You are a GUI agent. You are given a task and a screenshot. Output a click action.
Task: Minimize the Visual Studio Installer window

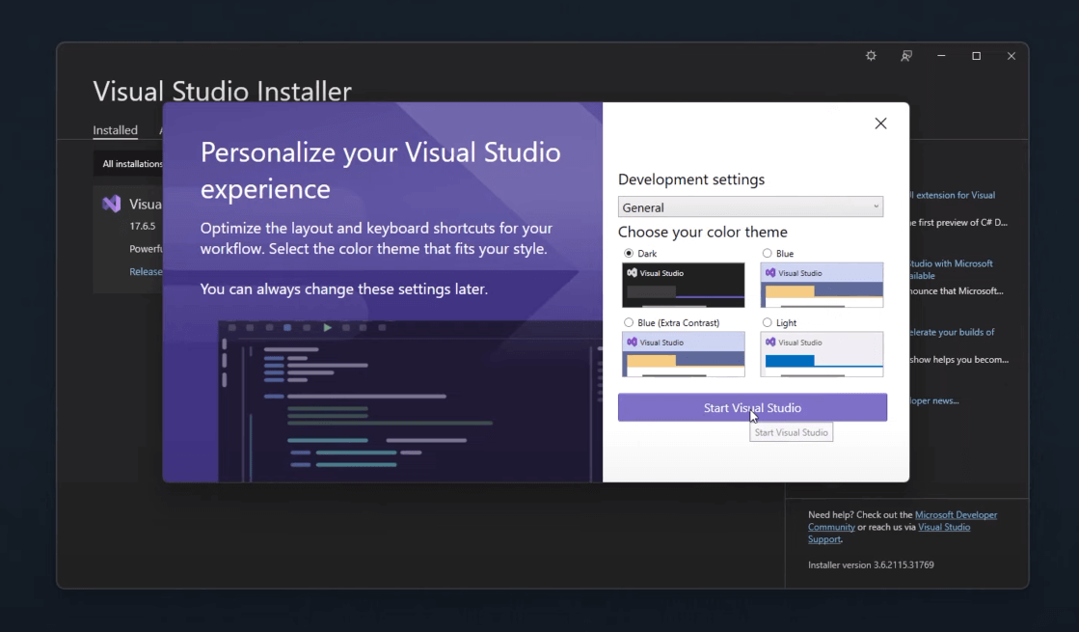point(941,56)
